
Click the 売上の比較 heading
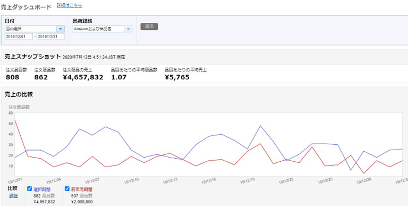(19, 94)
